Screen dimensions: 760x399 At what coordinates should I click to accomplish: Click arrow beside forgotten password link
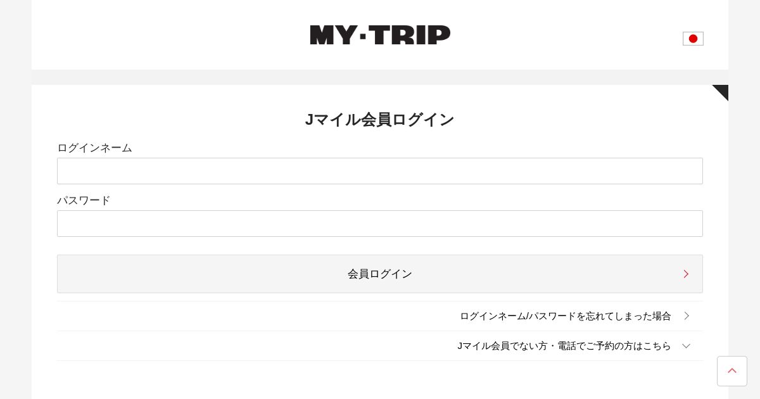coord(687,315)
